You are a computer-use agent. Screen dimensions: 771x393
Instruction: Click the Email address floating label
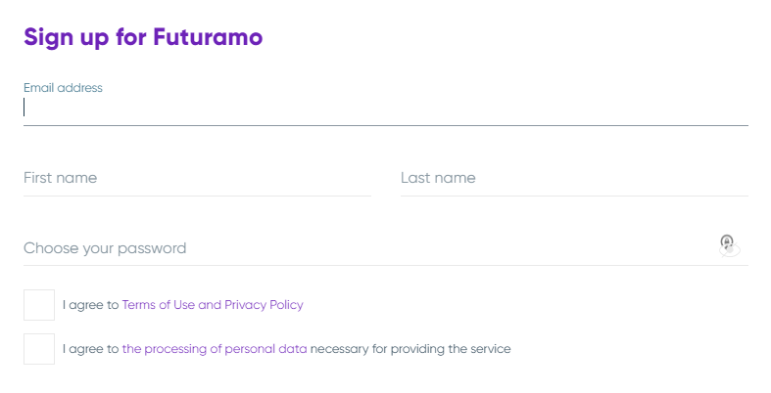[x=63, y=88]
